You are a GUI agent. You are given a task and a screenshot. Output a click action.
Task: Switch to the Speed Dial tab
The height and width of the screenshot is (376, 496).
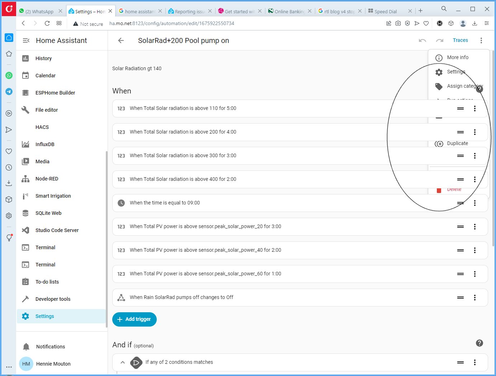coord(390,11)
